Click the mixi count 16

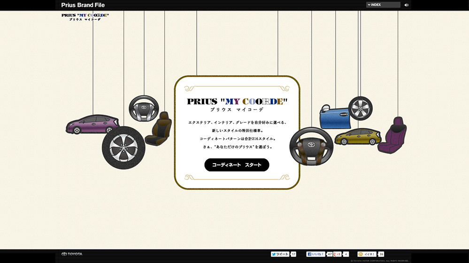pyautogui.click(x=381, y=254)
